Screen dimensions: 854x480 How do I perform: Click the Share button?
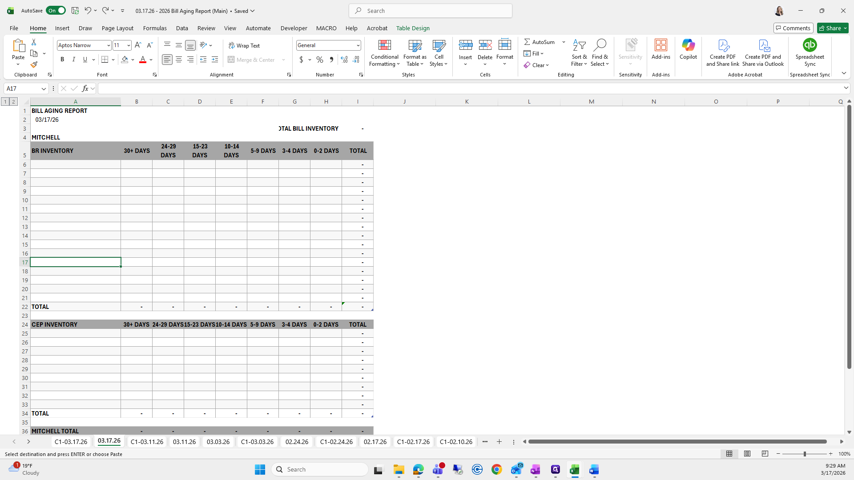830,28
